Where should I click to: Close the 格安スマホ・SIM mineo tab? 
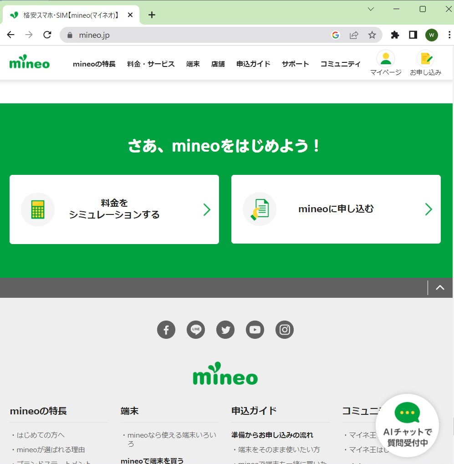point(130,15)
